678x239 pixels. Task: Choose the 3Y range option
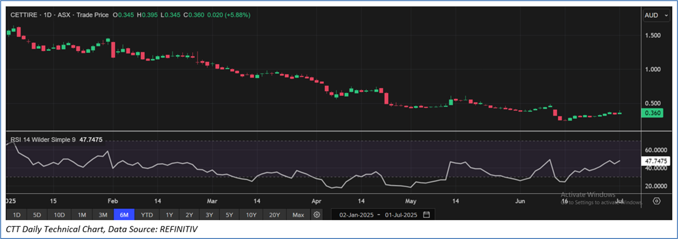click(210, 215)
